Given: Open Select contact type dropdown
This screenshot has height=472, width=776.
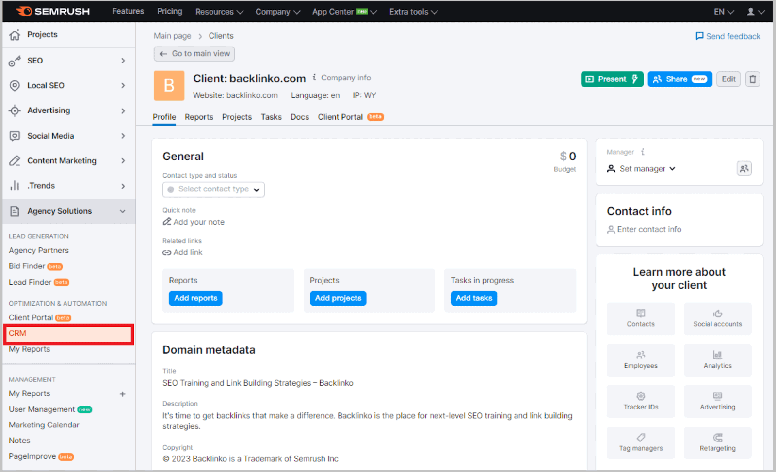Looking at the screenshot, I should point(213,189).
